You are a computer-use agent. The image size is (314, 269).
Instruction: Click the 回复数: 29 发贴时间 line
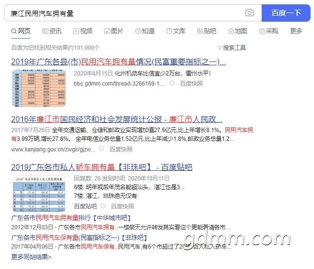(x=122, y=178)
